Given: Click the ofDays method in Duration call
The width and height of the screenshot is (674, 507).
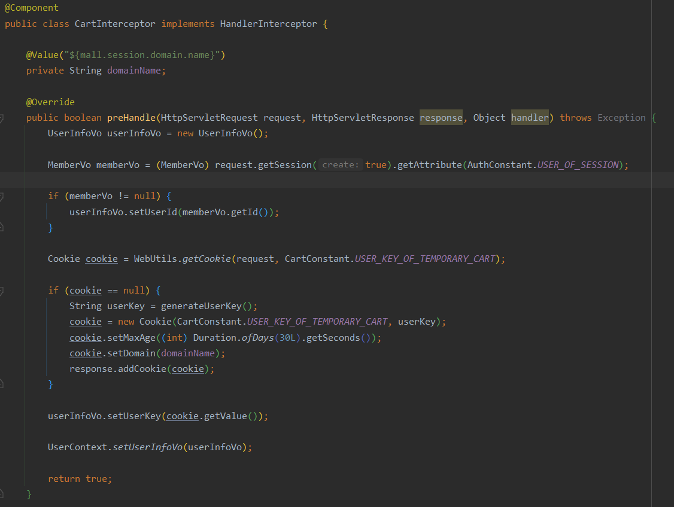Looking at the screenshot, I should point(256,338).
